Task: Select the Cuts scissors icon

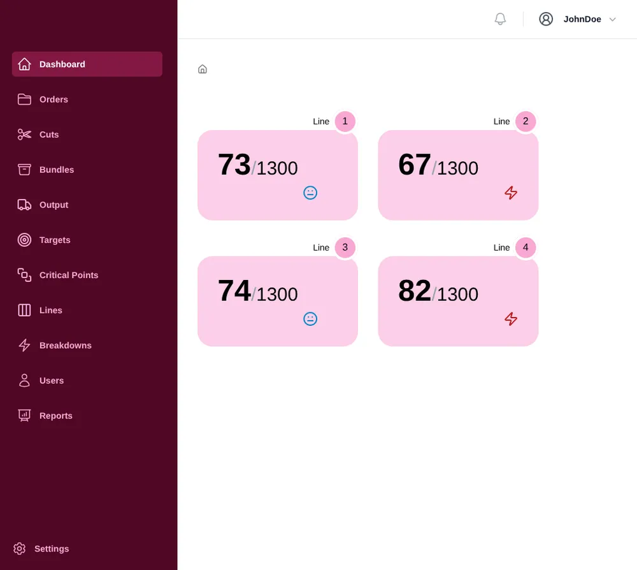Action: [x=24, y=133]
